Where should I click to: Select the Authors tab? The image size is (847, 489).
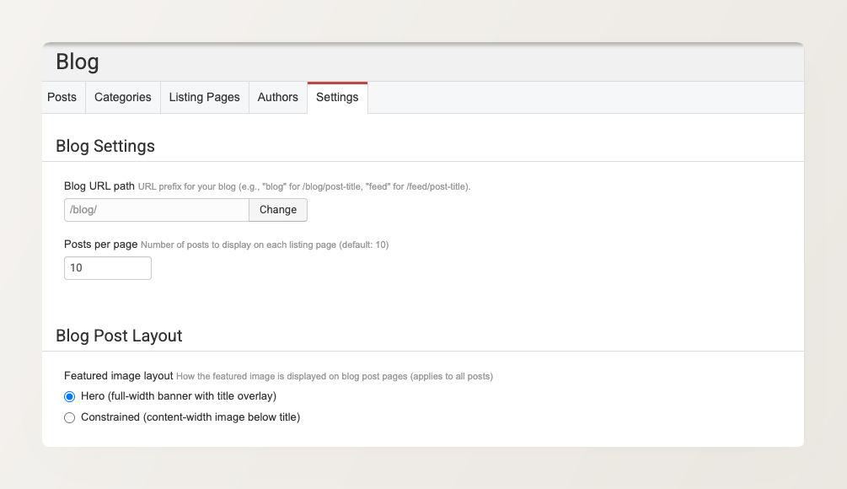(x=277, y=97)
